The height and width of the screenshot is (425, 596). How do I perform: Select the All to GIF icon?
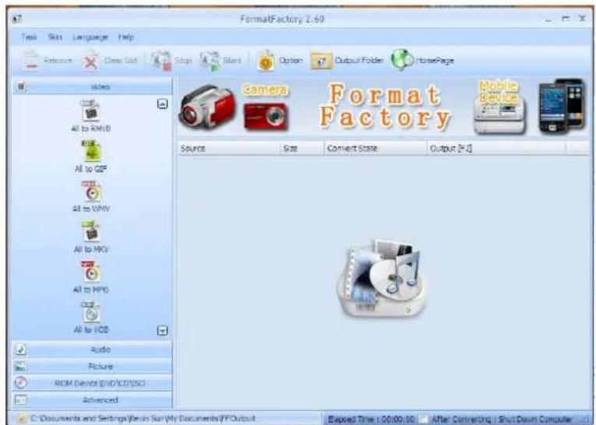[x=91, y=151]
